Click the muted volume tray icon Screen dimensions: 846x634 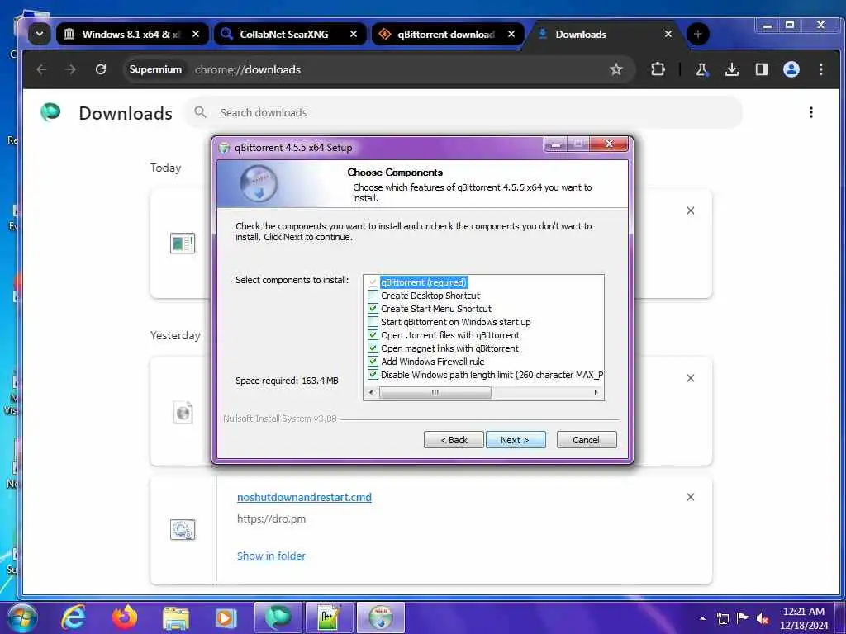point(763,618)
